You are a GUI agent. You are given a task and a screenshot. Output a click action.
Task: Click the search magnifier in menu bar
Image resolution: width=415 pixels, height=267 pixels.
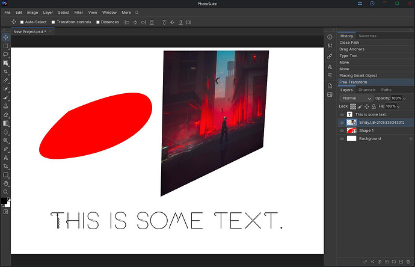[137, 13]
